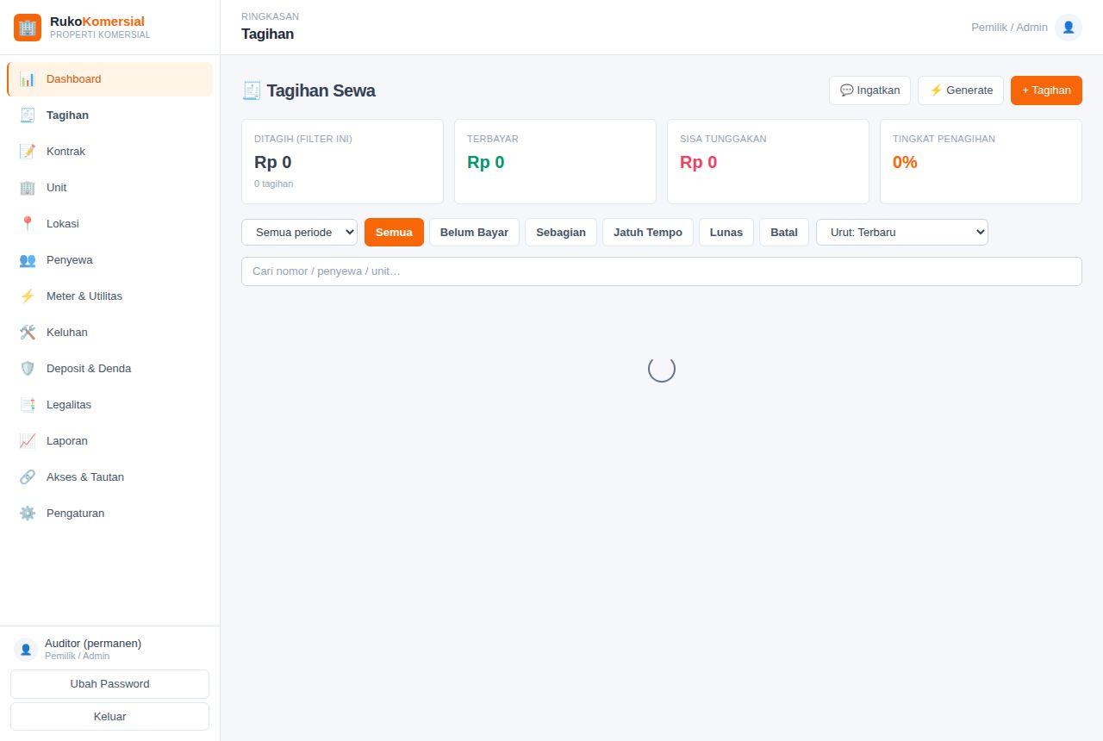1103x741 pixels.
Task: Click the Ingatkan button
Action: [869, 90]
